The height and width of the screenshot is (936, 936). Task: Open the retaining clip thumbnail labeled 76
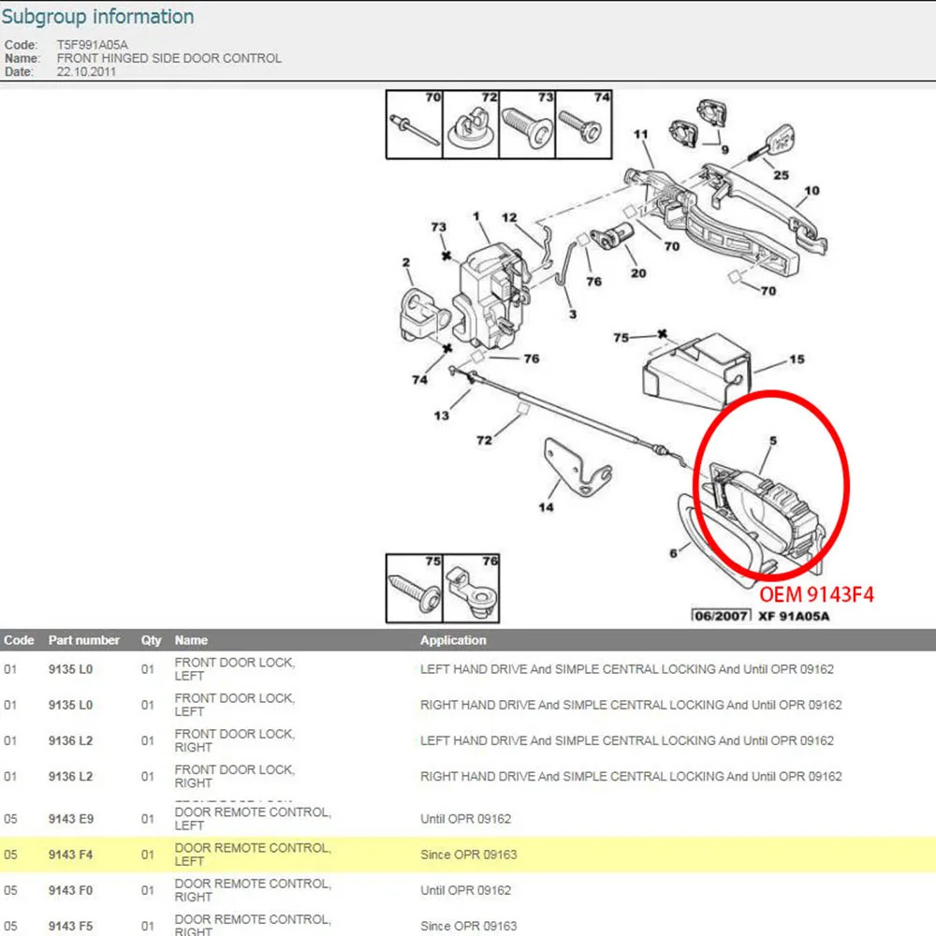[471, 588]
